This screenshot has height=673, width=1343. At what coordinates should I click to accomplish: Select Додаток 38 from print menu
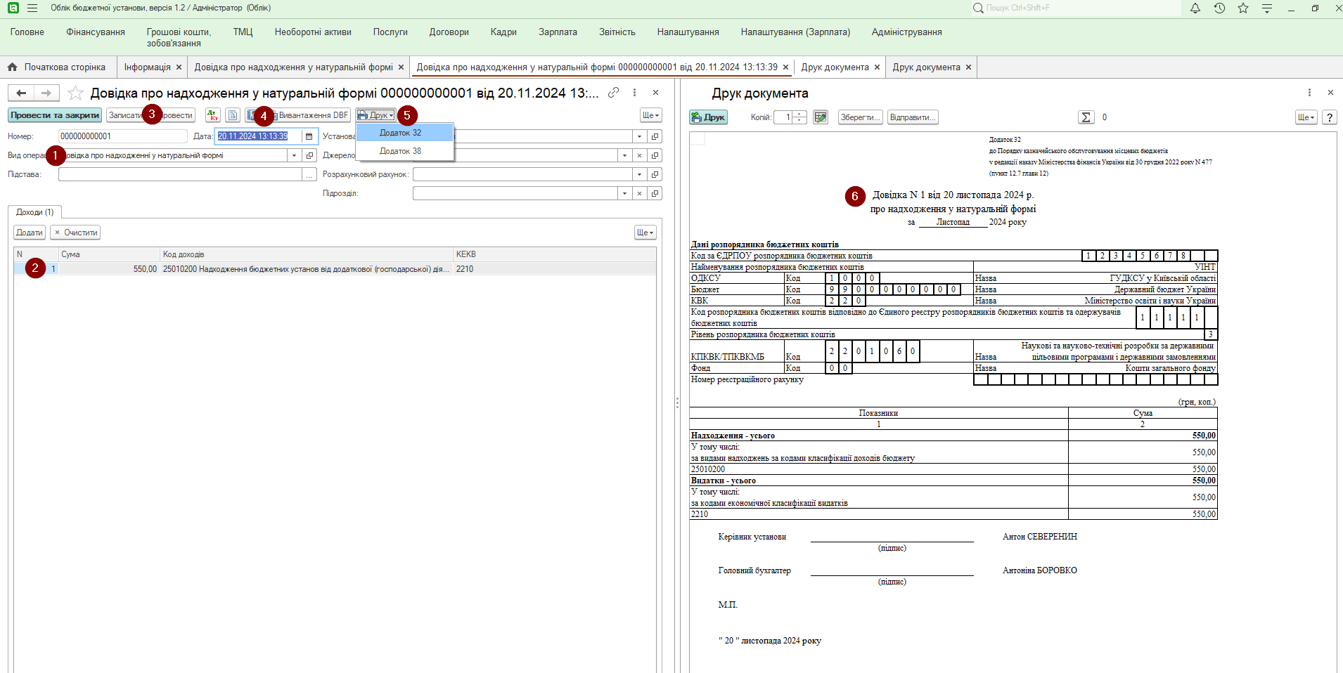tap(400, 151)
